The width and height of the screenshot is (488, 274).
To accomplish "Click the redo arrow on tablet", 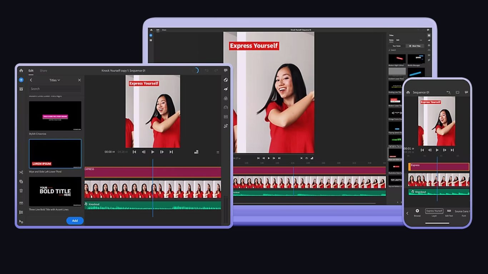I will (x=216, y=71).
